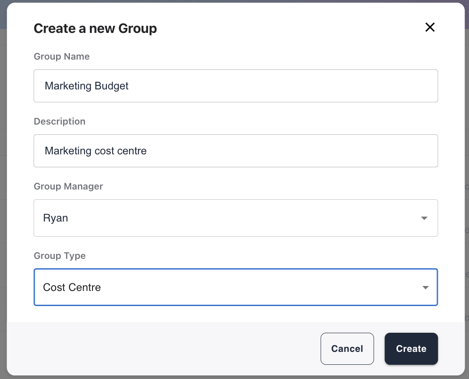Click the Cancel button

tap(347, 349)
